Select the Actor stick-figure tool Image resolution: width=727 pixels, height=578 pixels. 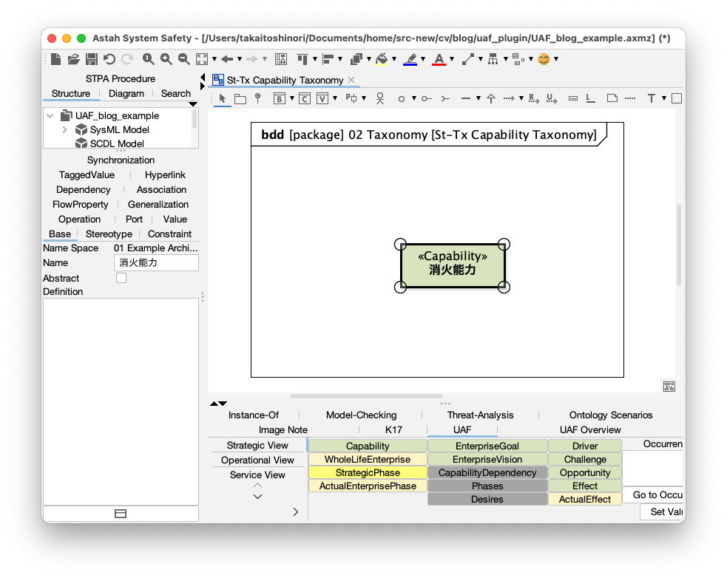[379, 98]
